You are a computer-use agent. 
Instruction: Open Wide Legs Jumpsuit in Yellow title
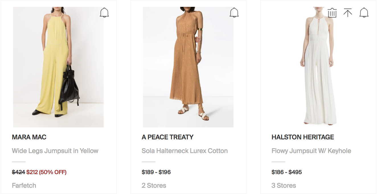pos(55,151)
